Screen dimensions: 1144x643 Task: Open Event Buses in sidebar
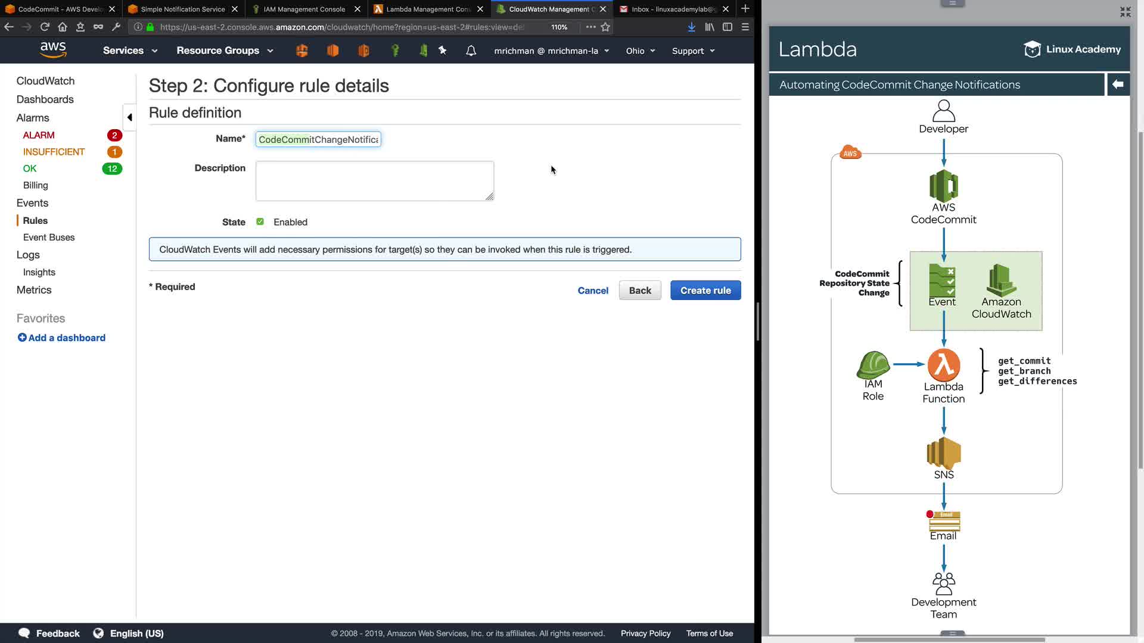pos(49,237)
